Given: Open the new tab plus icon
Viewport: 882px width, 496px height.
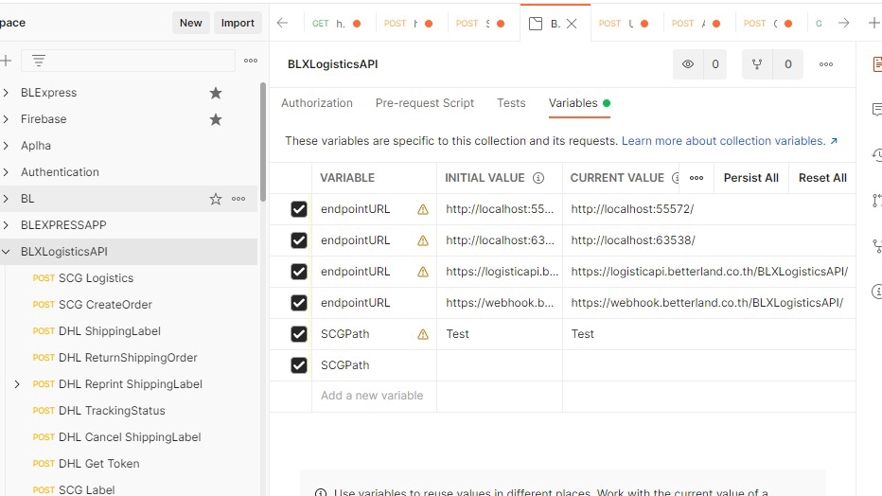Looking at the screenshot, I should click(x=873, y=24).
